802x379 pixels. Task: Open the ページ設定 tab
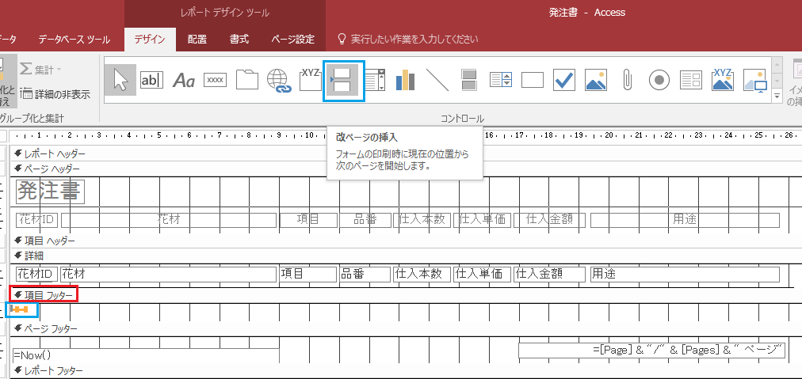coord(292,39)
